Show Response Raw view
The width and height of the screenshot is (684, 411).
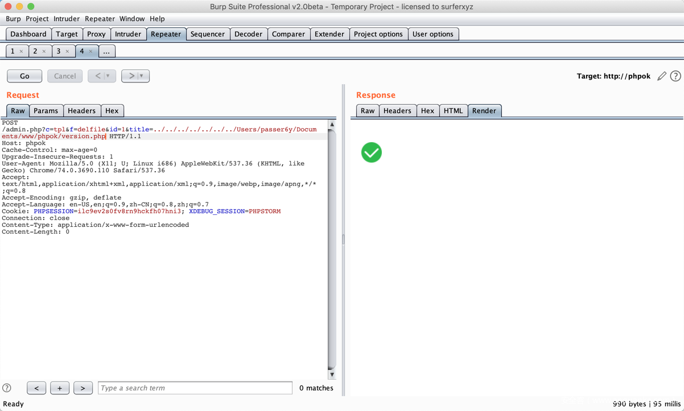tap(368, 111)
